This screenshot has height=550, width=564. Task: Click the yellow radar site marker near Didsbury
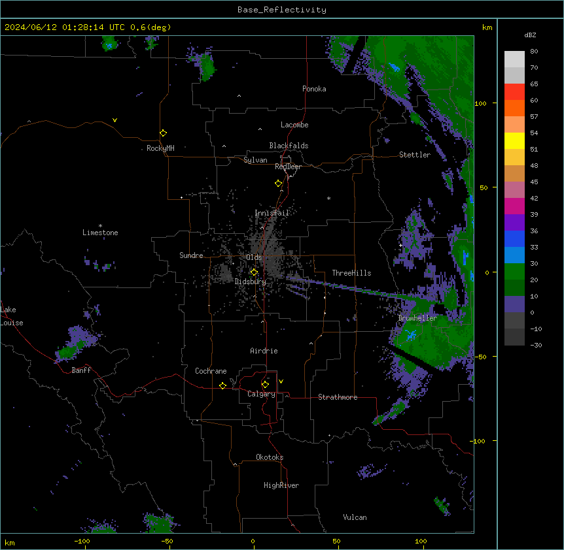254,272
